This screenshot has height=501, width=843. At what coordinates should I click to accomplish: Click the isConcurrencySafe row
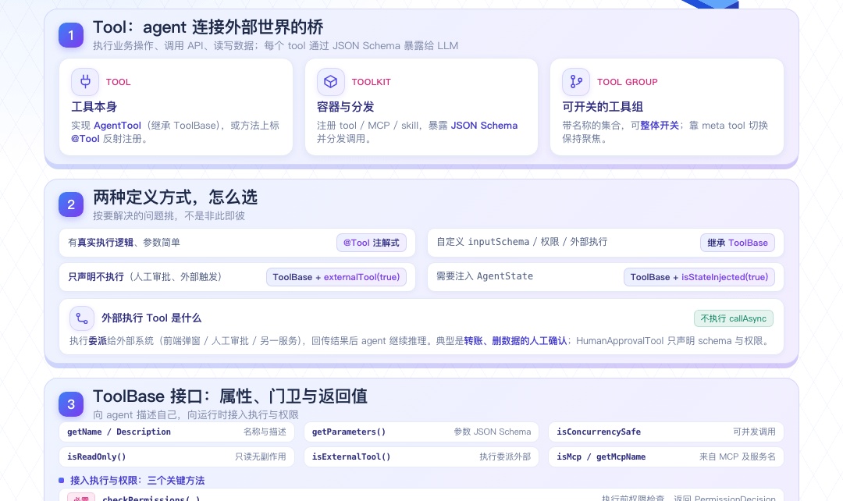coord(666,432)
